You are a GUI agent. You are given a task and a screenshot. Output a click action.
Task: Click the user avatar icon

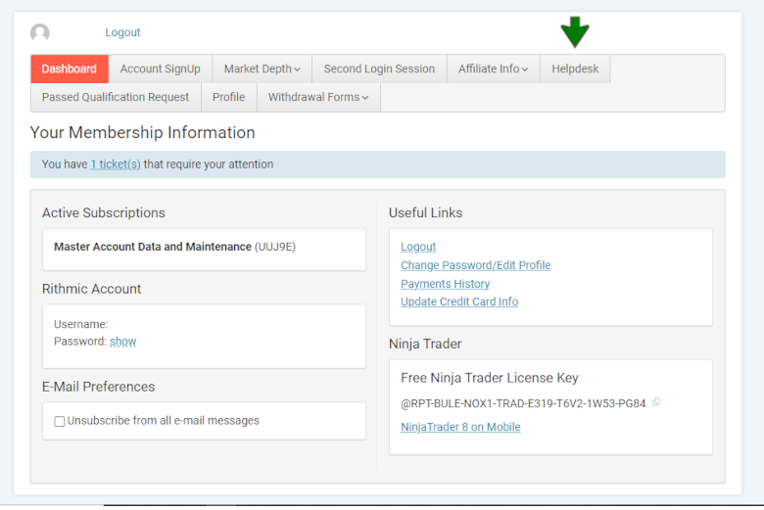tap(40, 33)
